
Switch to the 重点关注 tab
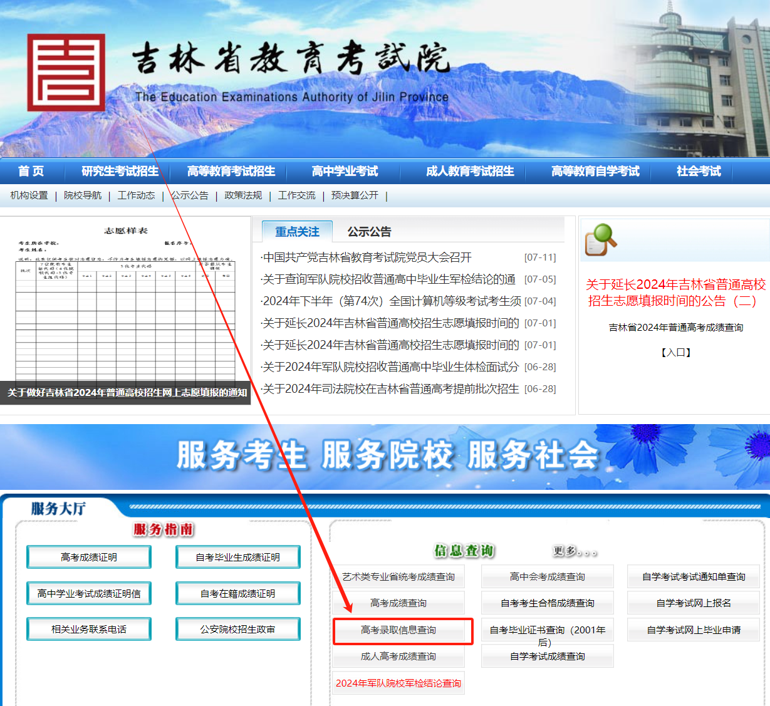pos(296,231)
